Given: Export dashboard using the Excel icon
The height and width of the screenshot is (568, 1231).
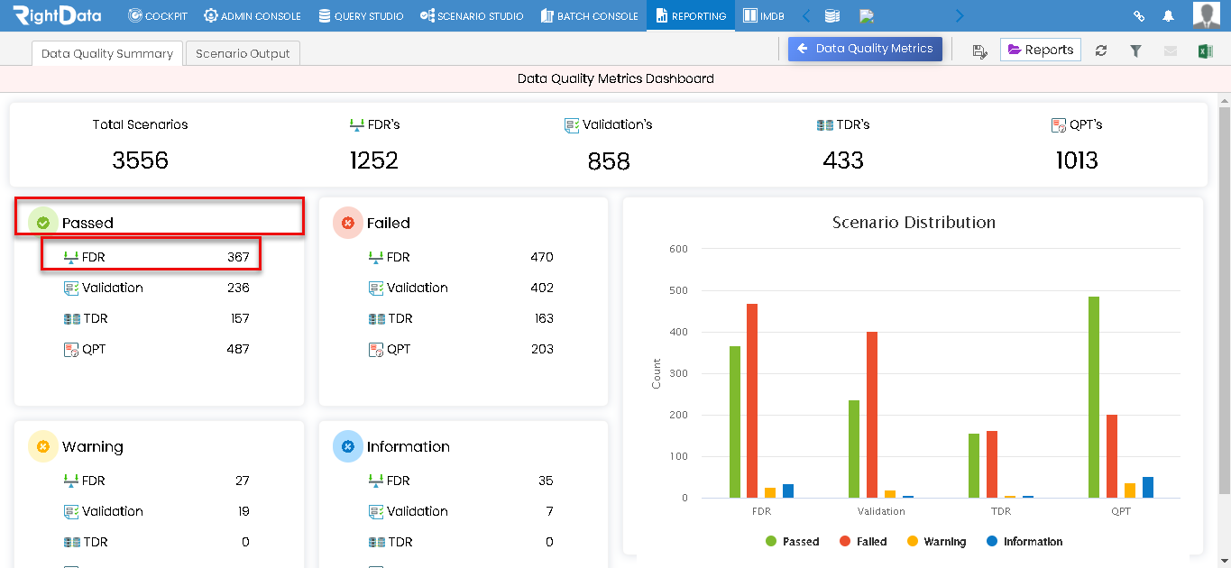Looking at the screenshot, I should [1205, 50].
